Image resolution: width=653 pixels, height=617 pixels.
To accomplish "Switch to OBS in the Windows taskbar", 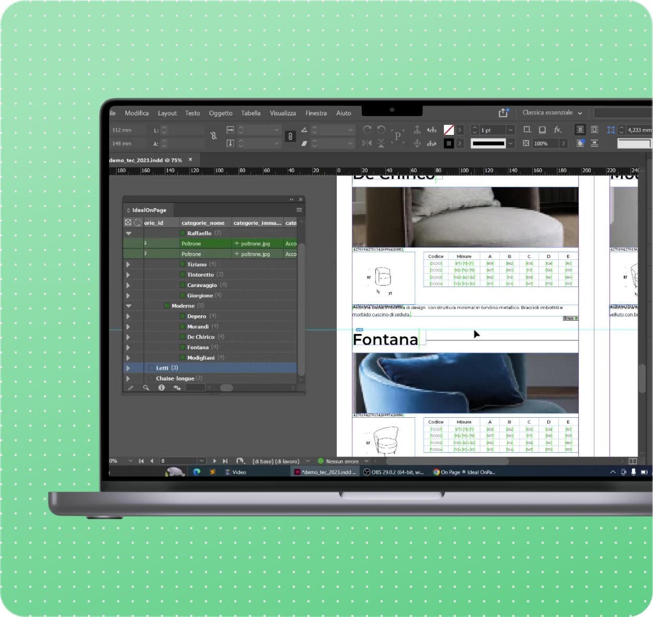I will pyautogui.click(x=394, y=472).
